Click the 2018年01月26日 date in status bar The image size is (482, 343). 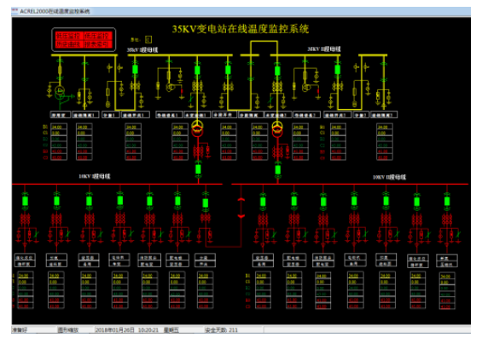115,330
